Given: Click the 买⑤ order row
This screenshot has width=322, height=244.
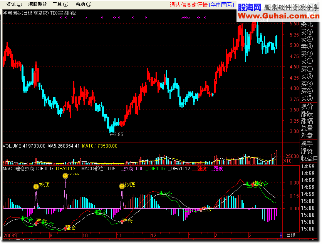Looking at the screenshot, I should coord(307,98).
